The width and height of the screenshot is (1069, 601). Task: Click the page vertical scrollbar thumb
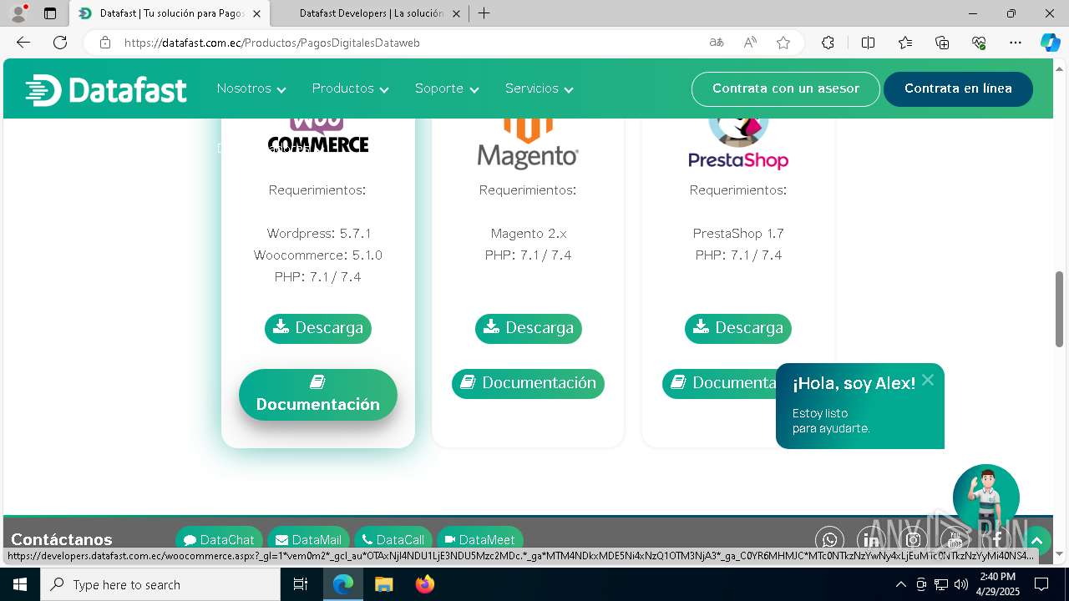[1060, 309]
